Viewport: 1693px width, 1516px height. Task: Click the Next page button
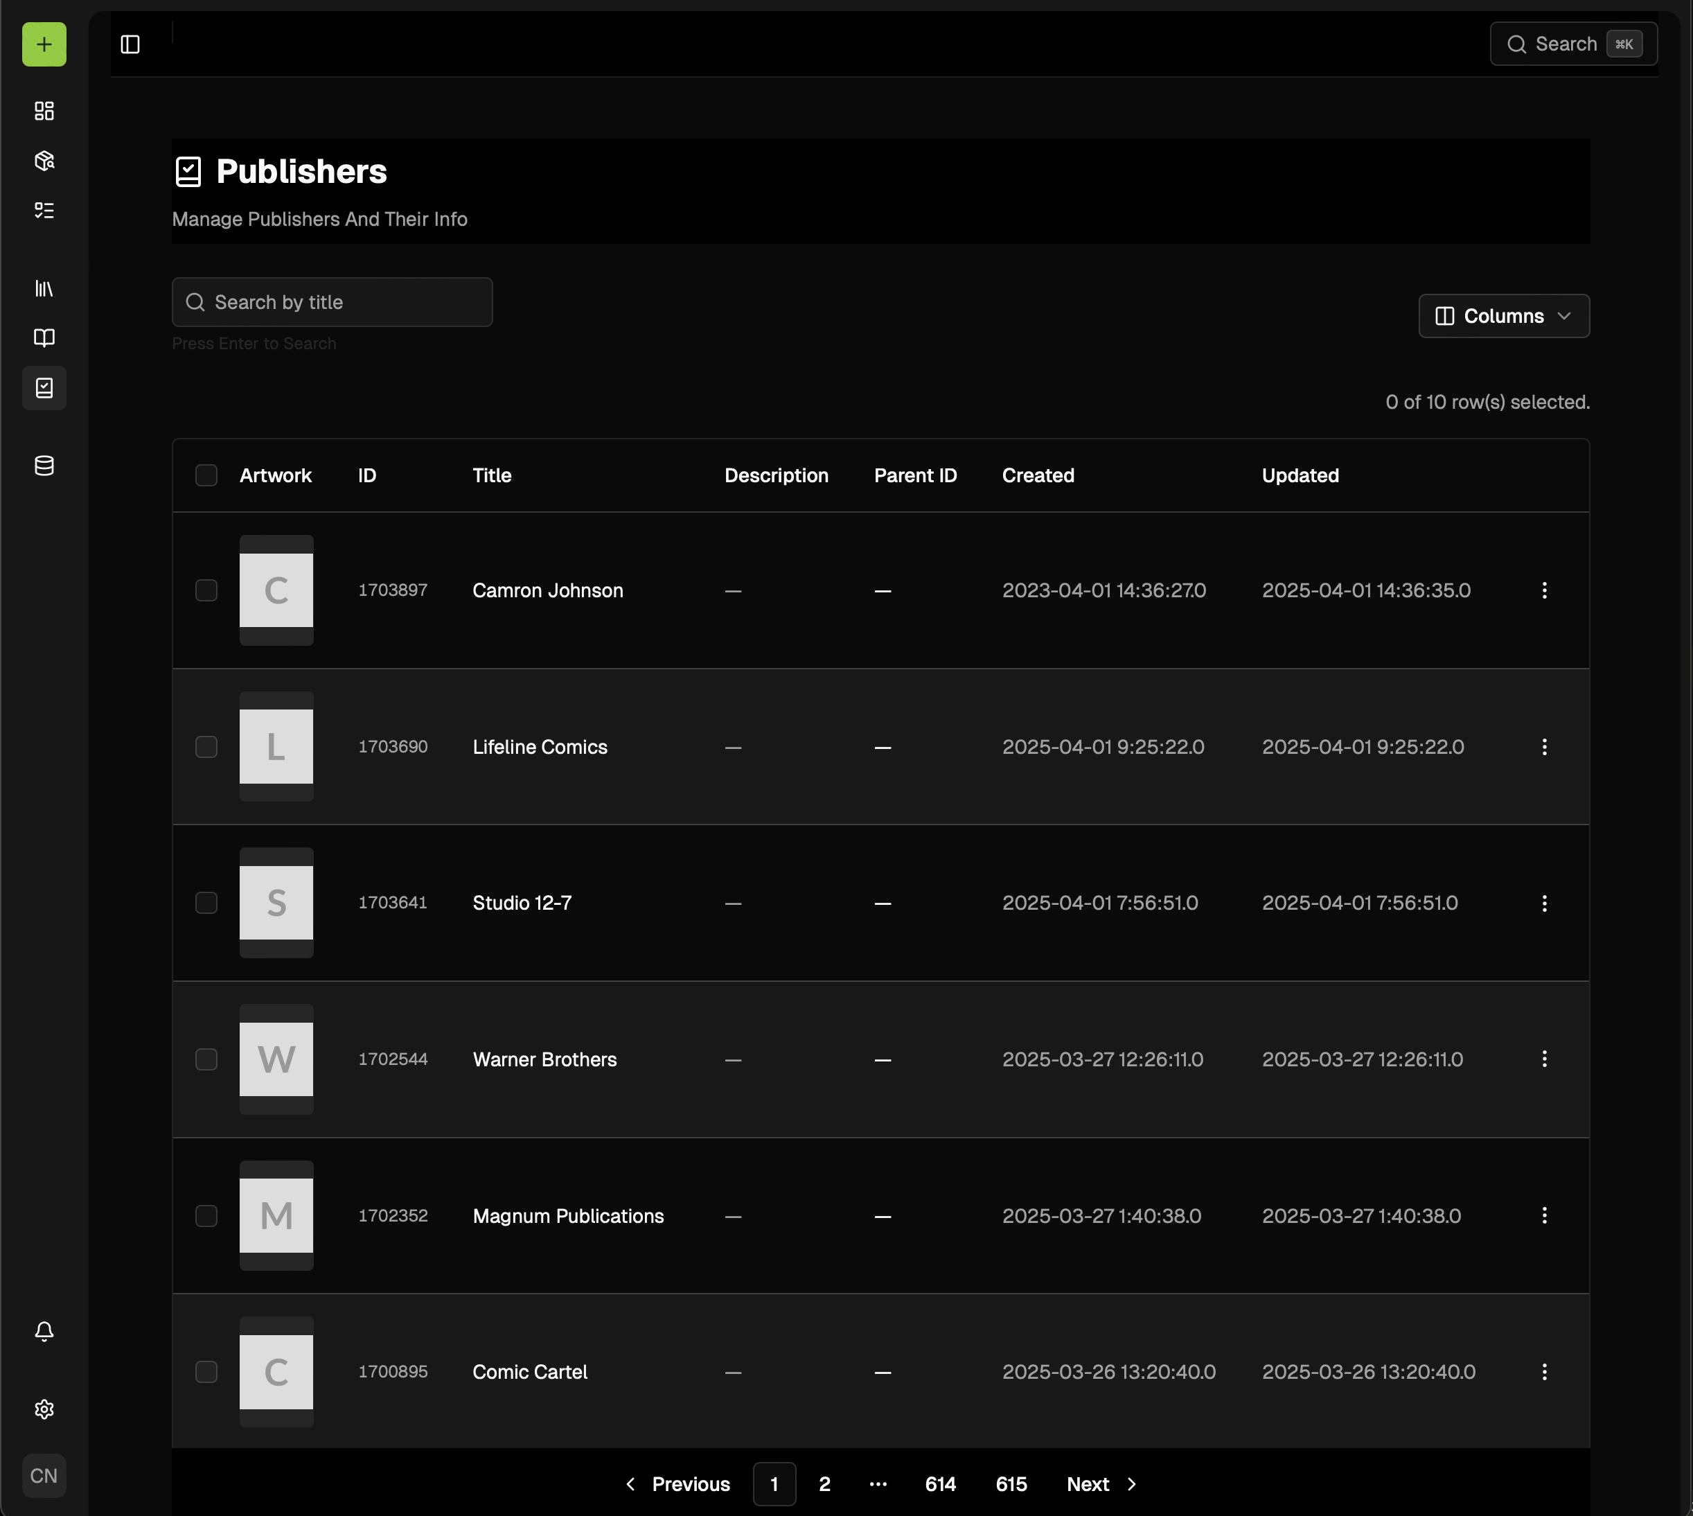(1101, 1484)
